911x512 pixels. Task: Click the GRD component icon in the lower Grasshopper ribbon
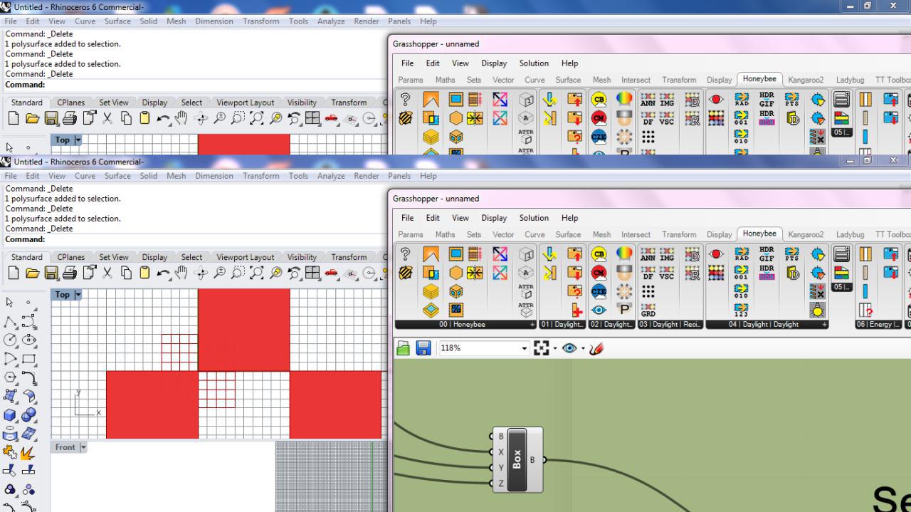pos(648,310)
